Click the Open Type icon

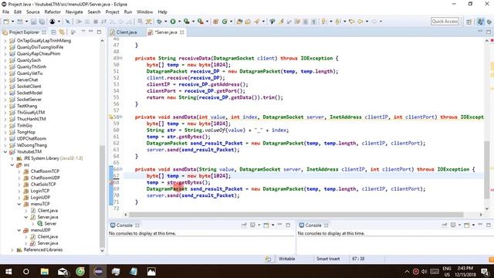click(239, 22)
